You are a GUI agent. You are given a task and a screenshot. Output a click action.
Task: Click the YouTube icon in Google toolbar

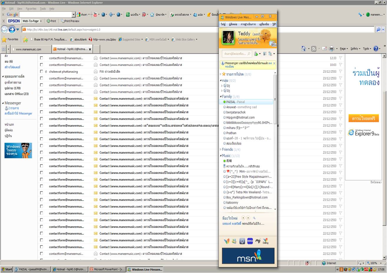[95, 14]
